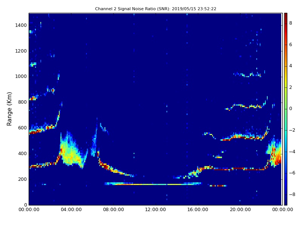The image size is (302, 227).
Task: Click the dark blue bottom of the colorbar
Action: (286, 202)
